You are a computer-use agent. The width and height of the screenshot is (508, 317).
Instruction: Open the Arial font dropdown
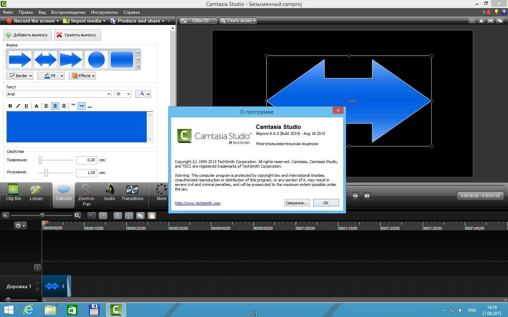[59, 94]
